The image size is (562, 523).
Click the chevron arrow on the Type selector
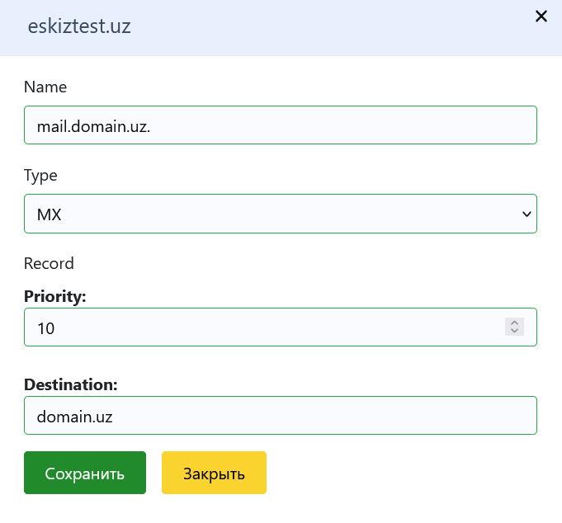[527, 214]
